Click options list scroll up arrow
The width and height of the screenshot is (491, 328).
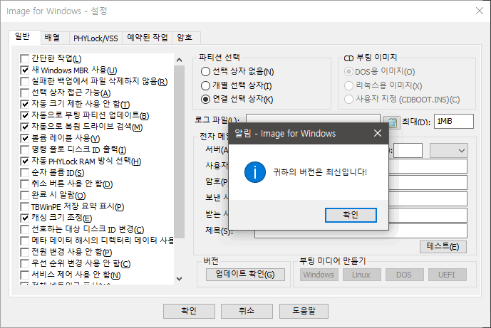pyautogui.click(x=179, y=60)
